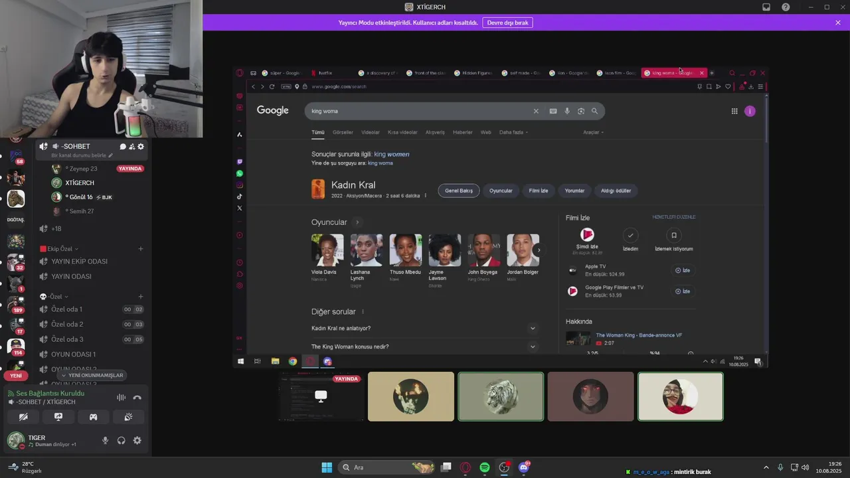Open the 28°C weather widget
This screenshot has width=850, height=478.
click(x=27, y=467)
